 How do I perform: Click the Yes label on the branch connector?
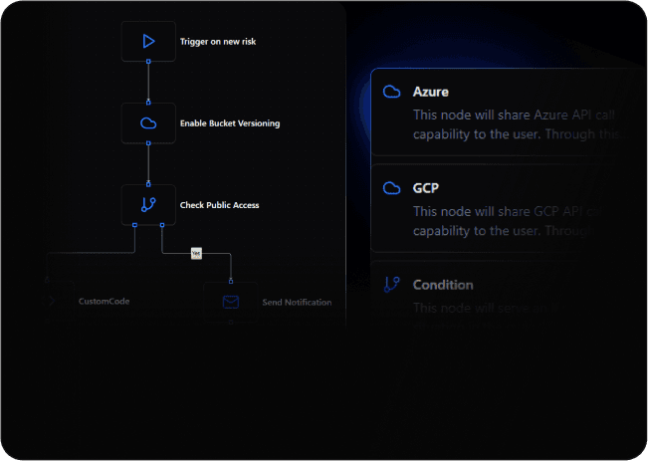[196, 254]
